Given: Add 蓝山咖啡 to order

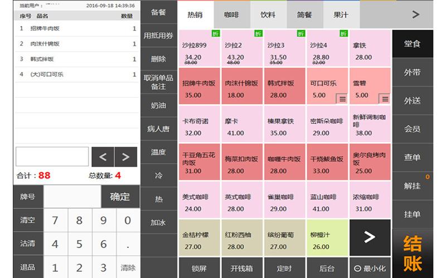Looking at the screenshot, I should click(327, 200).
